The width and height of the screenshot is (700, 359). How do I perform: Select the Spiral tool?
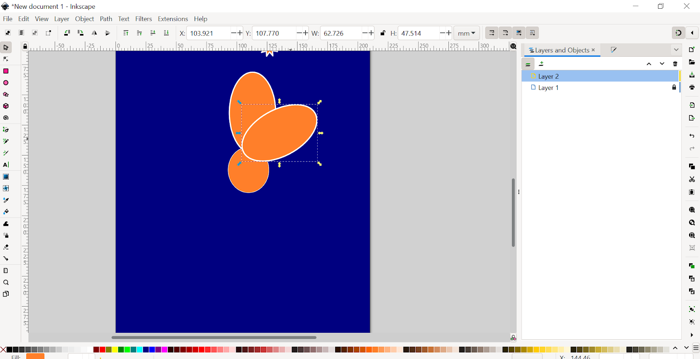(x=6, y=118)
